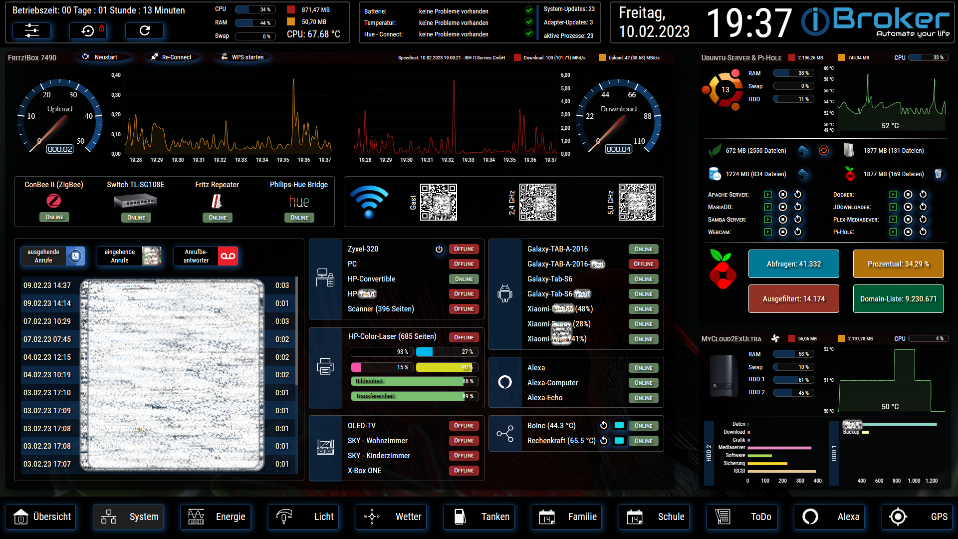Stop the JDownloader service

coord(908,207)
